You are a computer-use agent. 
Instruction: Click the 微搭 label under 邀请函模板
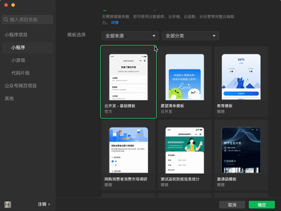(221, 185)
